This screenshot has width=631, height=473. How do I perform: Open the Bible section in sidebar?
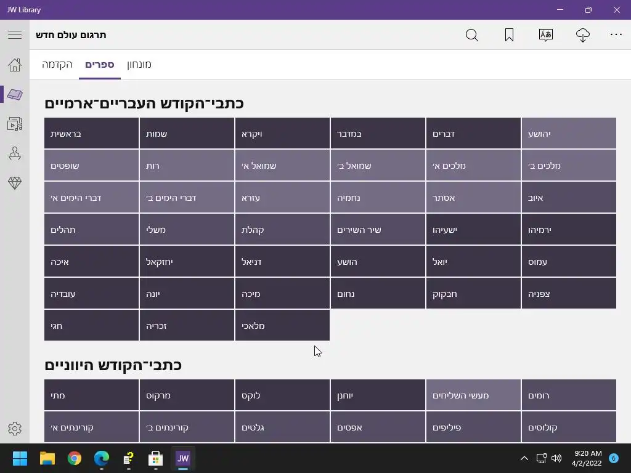click(x=15, y=94)
